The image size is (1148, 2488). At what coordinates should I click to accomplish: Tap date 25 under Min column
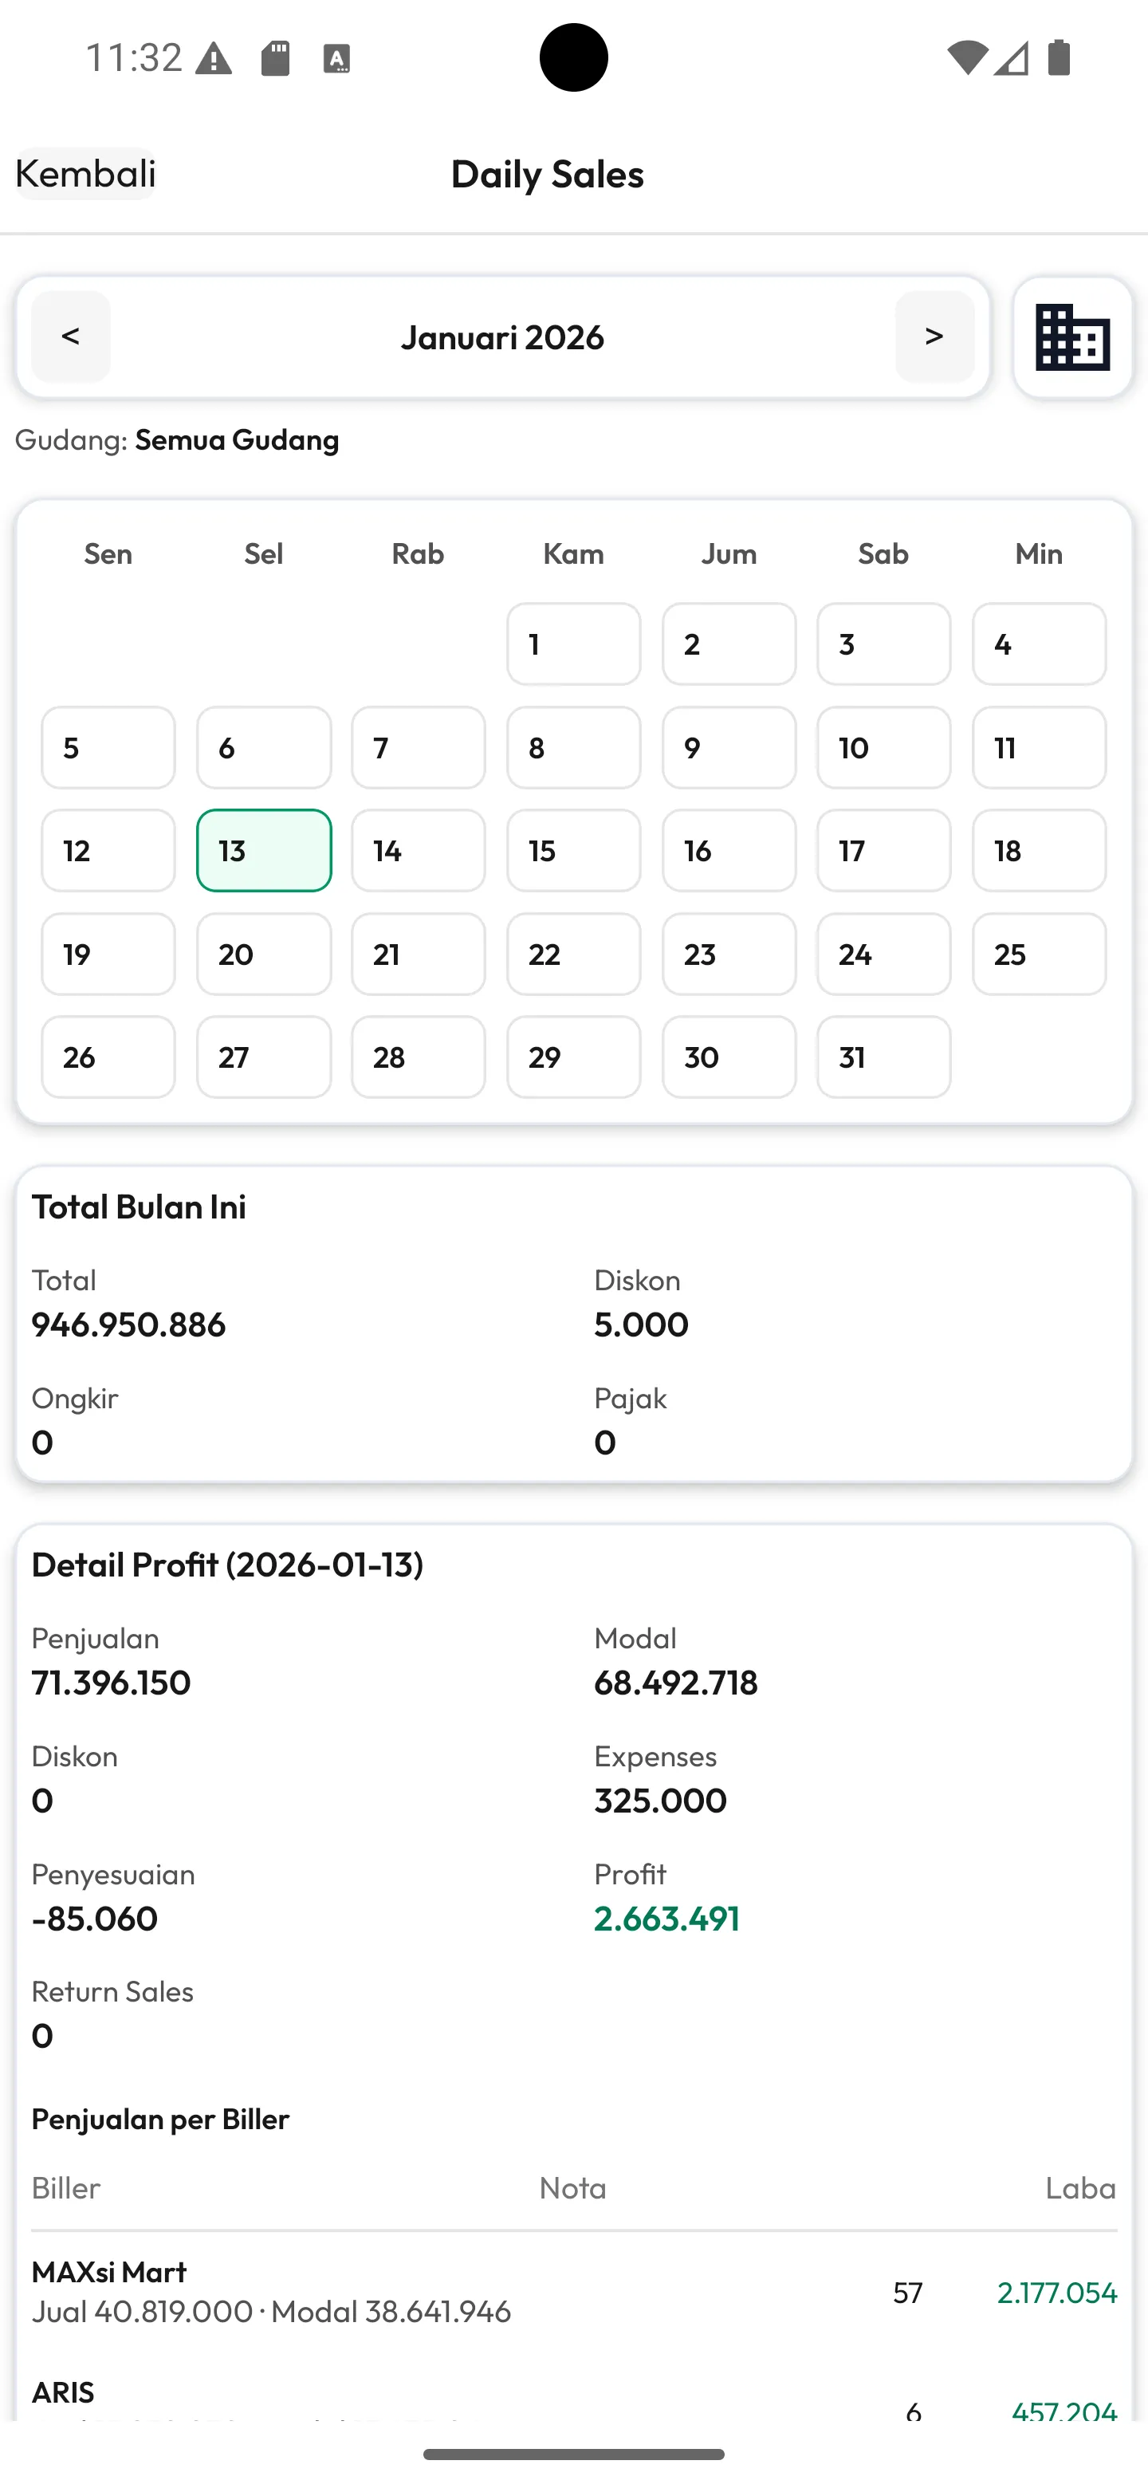pyautogui.click(x=1039, y=955)
